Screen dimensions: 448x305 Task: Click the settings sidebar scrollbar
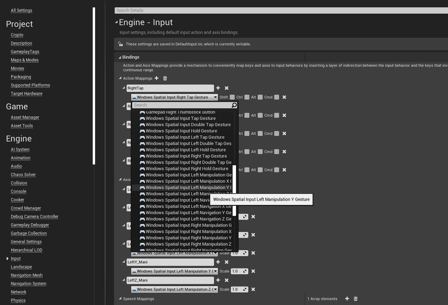click(94, 86)
